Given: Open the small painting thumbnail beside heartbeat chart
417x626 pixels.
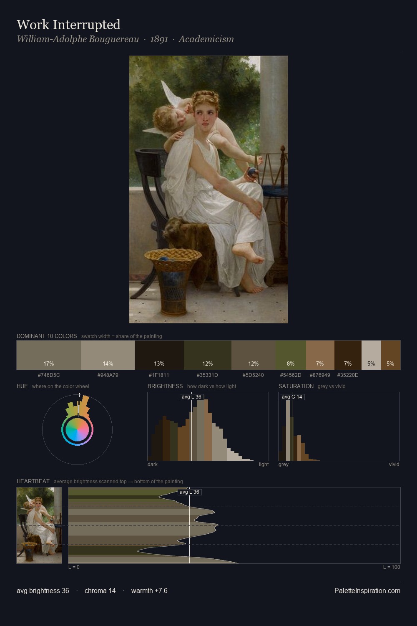Looking at the screenshot, I should click(39, 525).
